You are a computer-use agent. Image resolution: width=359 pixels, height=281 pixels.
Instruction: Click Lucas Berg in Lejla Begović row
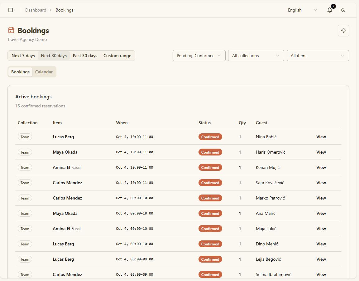(x=63, y=259)
